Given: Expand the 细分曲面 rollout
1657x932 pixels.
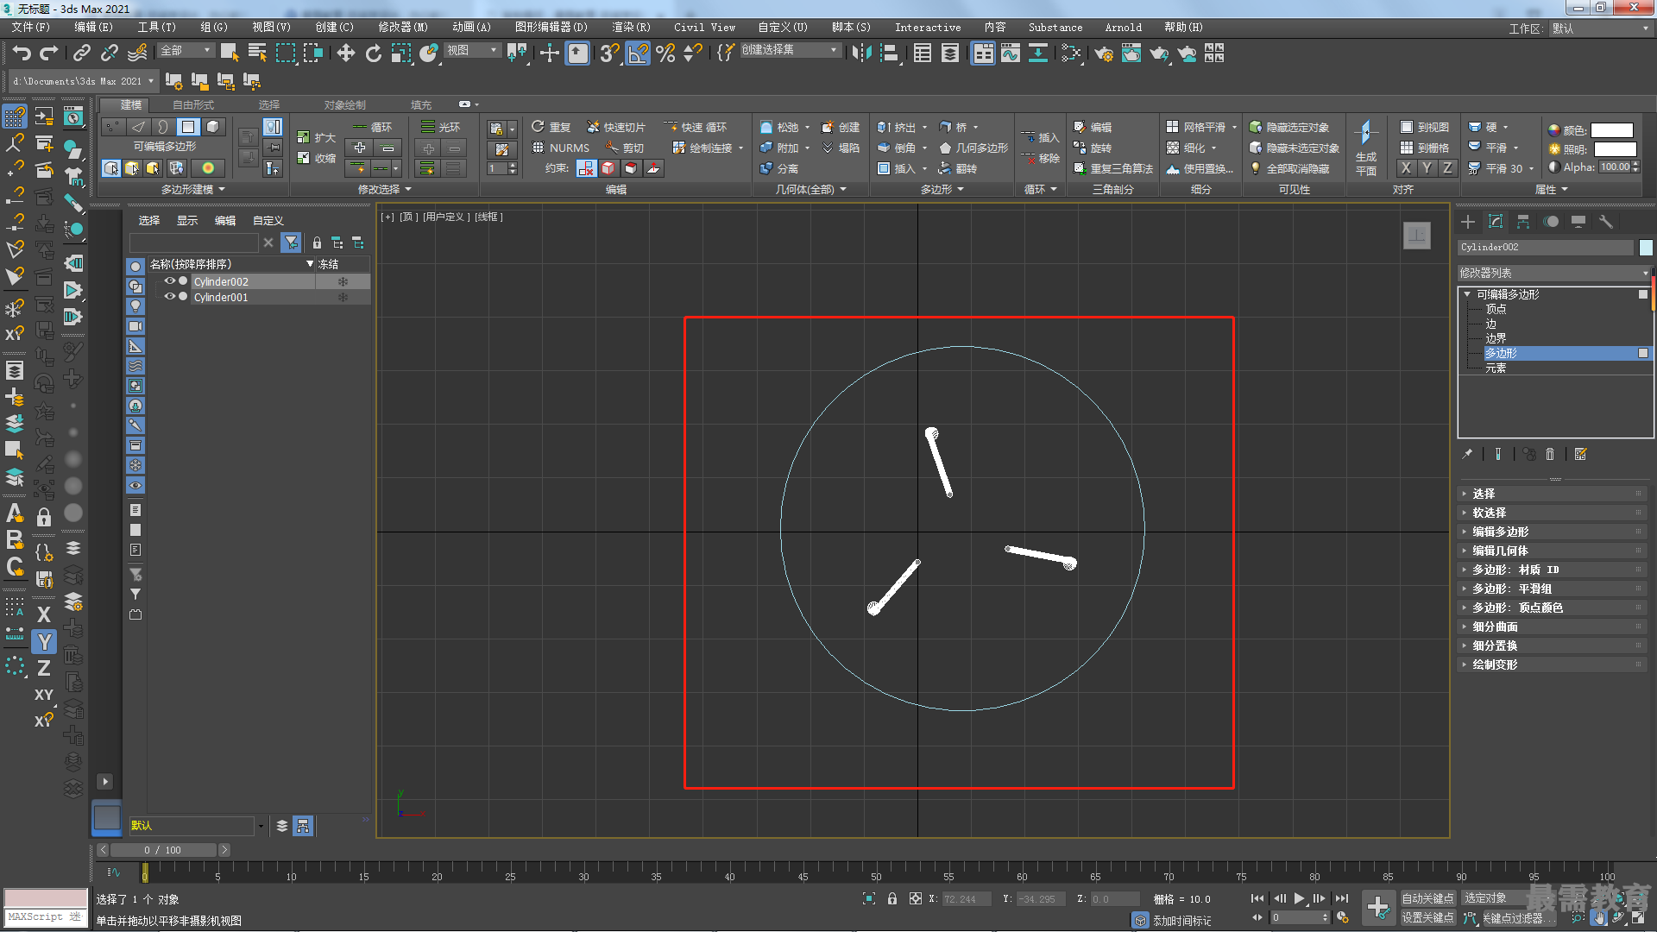Looking at the screenshot, I should (x=1553, y=627).
